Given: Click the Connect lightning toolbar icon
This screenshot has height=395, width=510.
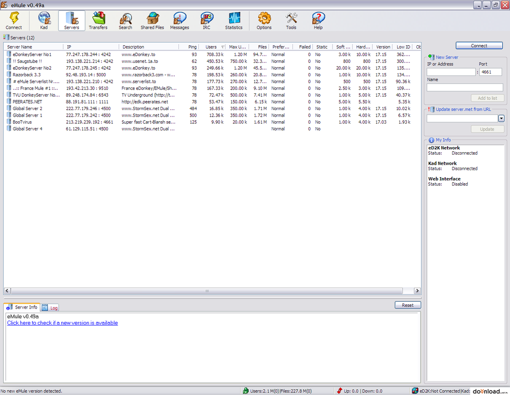Looking at the screenshot, I should 14,18.
